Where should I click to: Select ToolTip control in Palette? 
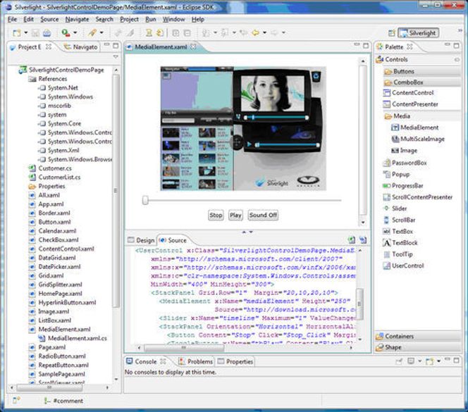[398, 254]
